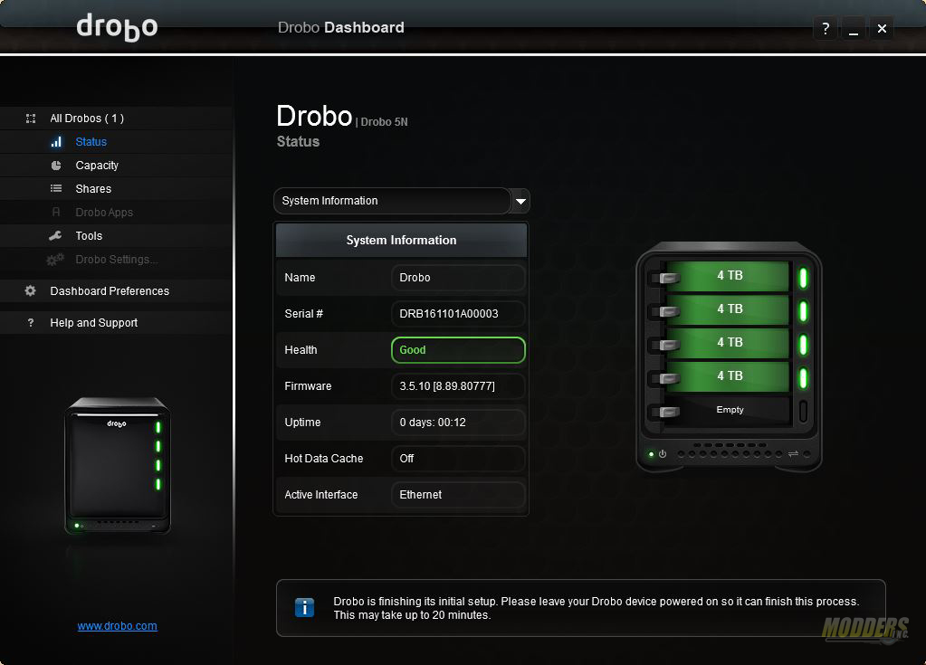Screen dimensions: 926x665
Task: Select the third 4 TB drive bay
Action: 728,343
